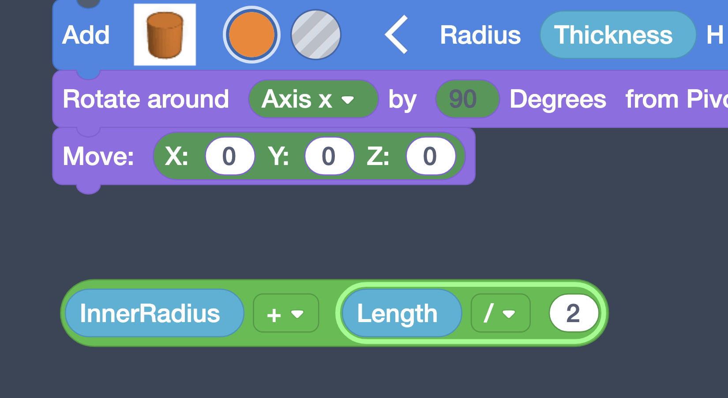Image resolution: width=728 pixels, height=398 pixels.
Task: Select the striped hole mode circle
Action: click(x=316, y=34)
